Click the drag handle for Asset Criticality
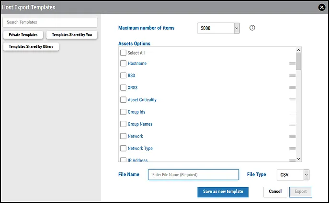Viewport: 329px width, 203px height. 292,100
